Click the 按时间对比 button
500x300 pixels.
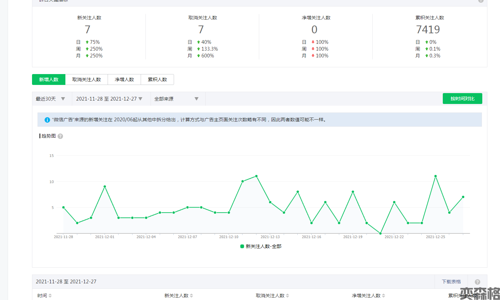coord(462,99)
